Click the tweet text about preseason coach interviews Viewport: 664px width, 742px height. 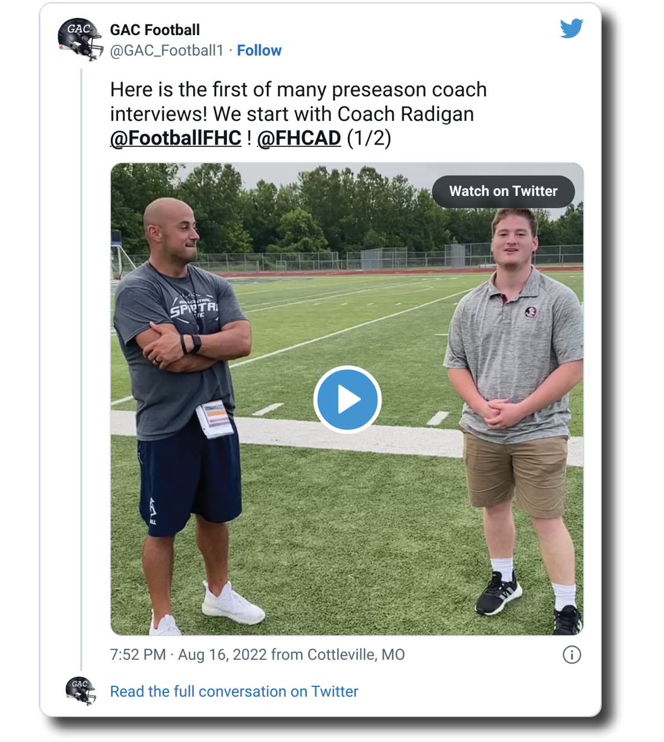pyautogui.click(x=298, y=90)
